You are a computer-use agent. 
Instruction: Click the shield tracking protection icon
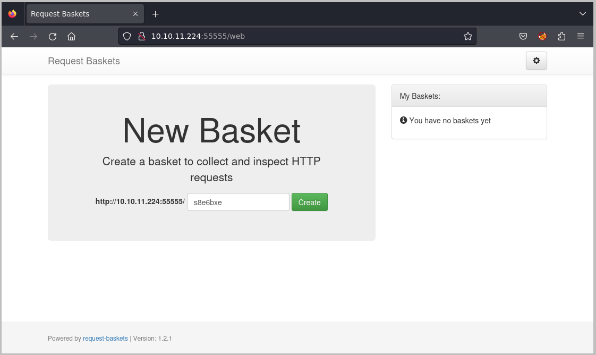pyautogui.click(x=126, y=36)
